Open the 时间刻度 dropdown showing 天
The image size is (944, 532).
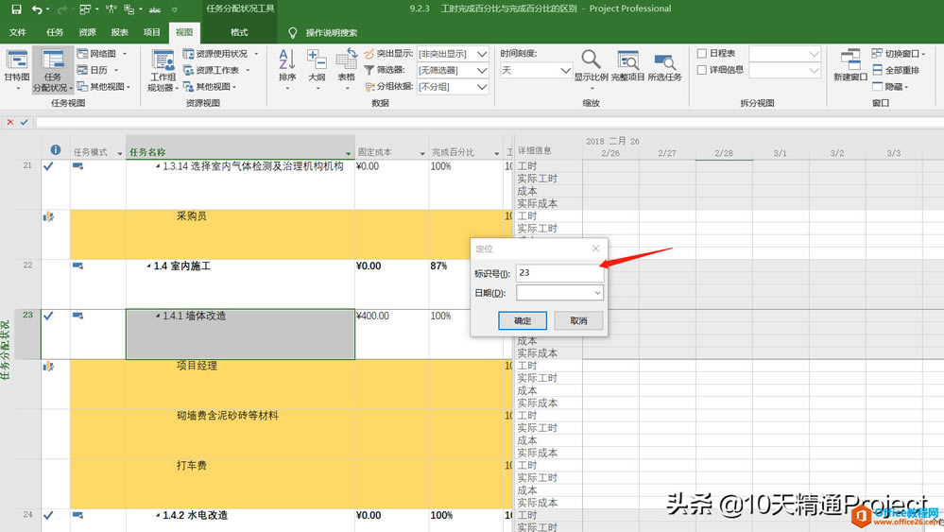click(565, 70)
